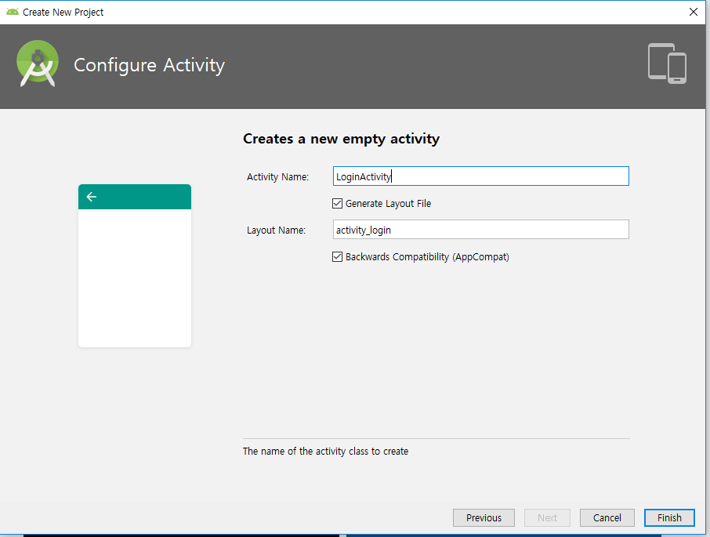This screenshot has height=537, width=710.
Task: Go back with the Previous button
Action: [x=484, y=517]
